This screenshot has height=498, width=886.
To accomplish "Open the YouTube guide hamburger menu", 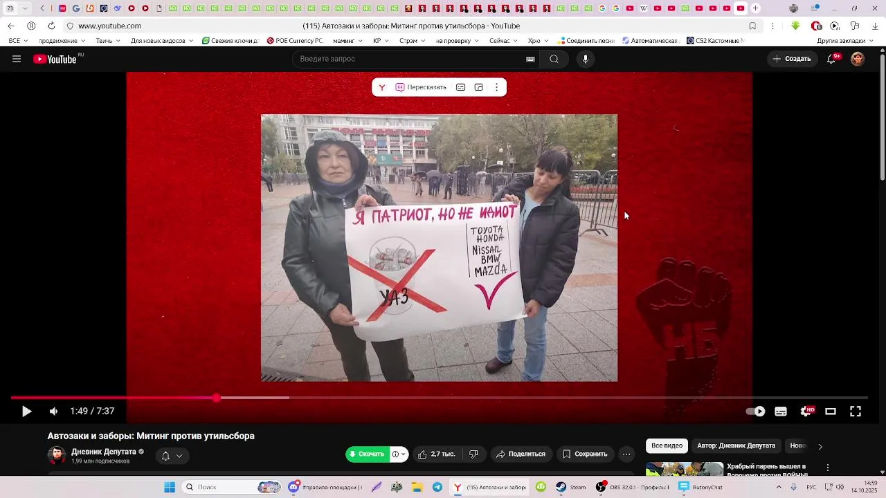I will (17, 59).
